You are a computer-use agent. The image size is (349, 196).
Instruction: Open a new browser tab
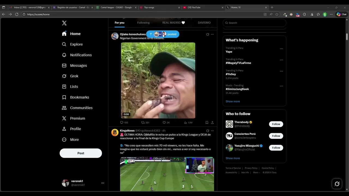272,7
